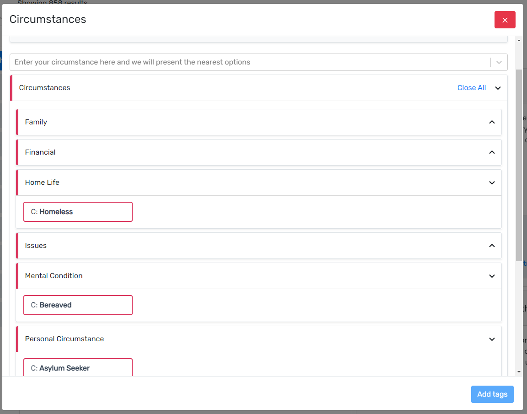
Task: Close the Circumstances dialog with red X
Action: [505, 20]
